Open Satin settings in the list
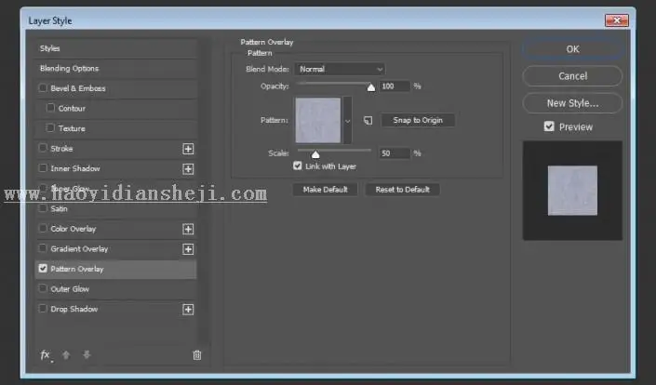Viewport: 656px width, 385px height. [x=59, y=208]
